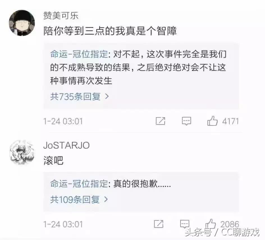Open JoSTARJO's avatar

(22, 152)
